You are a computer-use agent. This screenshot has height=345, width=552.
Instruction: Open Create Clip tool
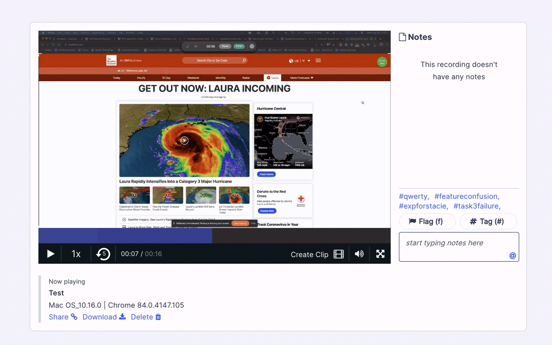click(x=317, y=255)
